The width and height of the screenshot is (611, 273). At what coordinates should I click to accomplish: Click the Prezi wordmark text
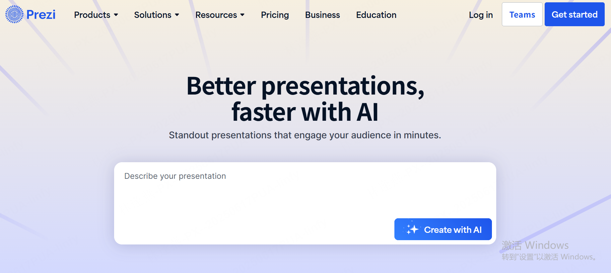(41, 15)
